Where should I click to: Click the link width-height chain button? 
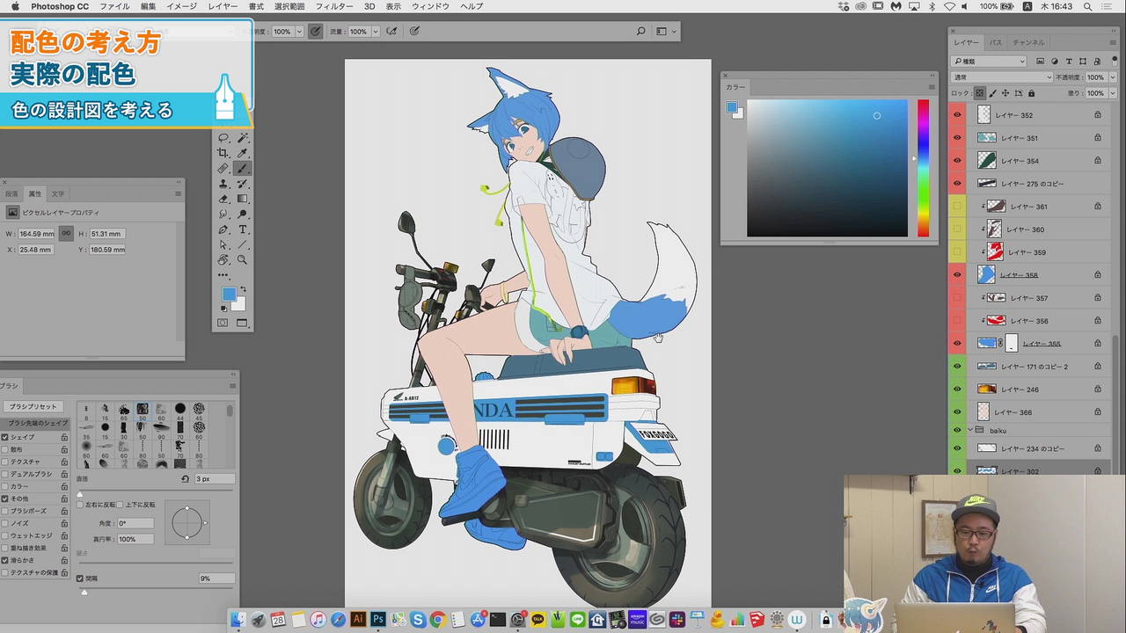(x=66, y=233)
